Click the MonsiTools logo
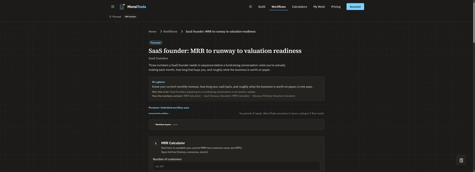 [133, 7]
